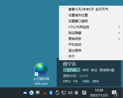Viewport: 123px width, 98px height.
Task: Click the 小刀娱乐网 x6d.com shortcut label
Action: point(41,81)
